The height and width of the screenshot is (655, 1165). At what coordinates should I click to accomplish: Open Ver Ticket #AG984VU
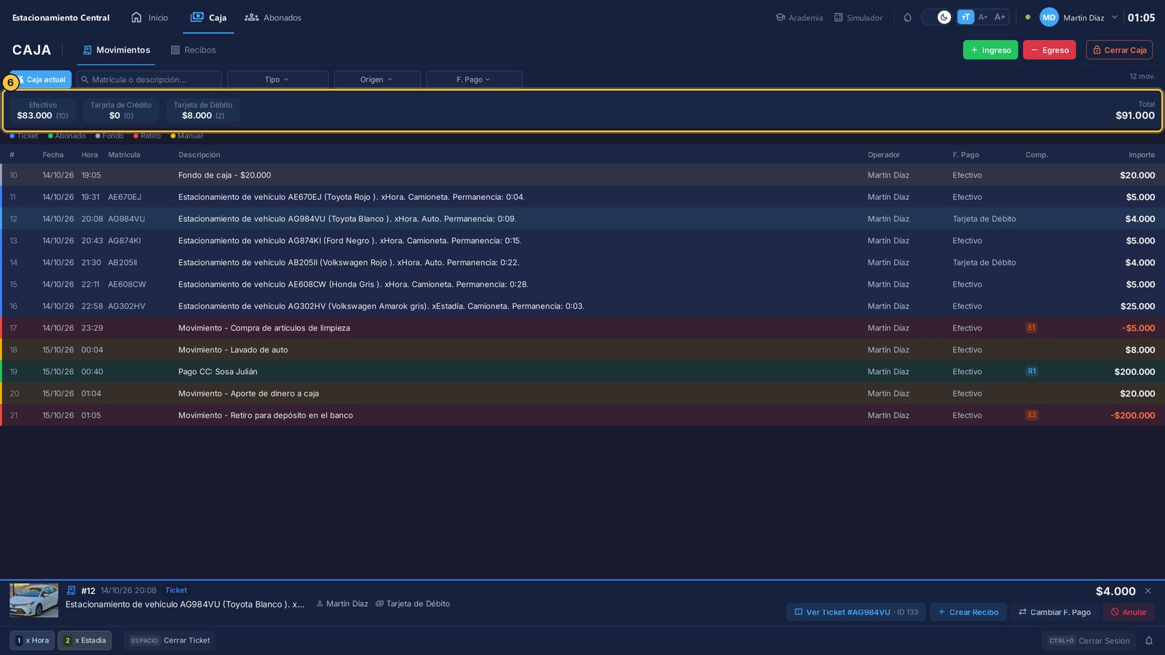[x=856, y=612]
